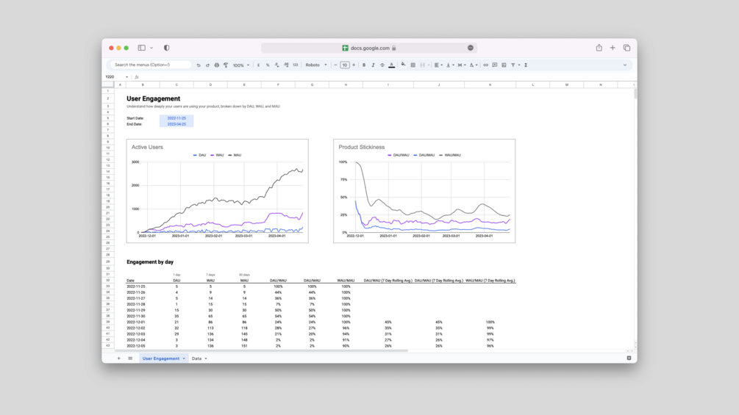Increase font size with plus button
The image size is (739, 415).
point(354,65)
